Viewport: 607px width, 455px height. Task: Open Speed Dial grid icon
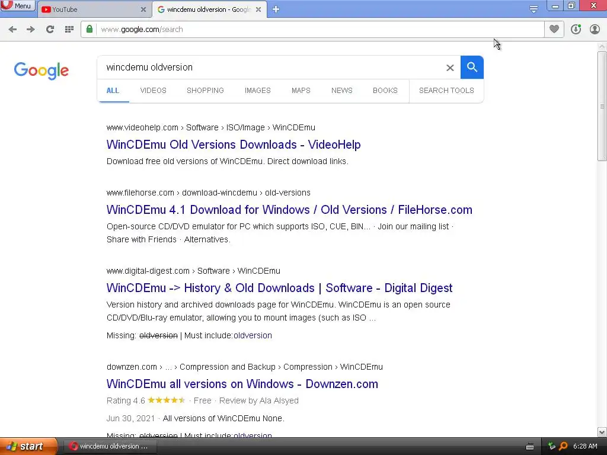tap(69, 30)
